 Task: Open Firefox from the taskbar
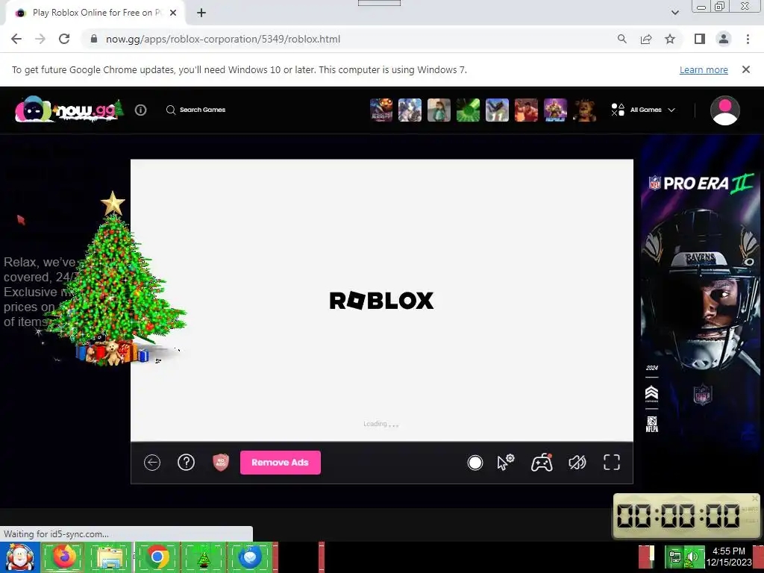click(x=64, y=557)
